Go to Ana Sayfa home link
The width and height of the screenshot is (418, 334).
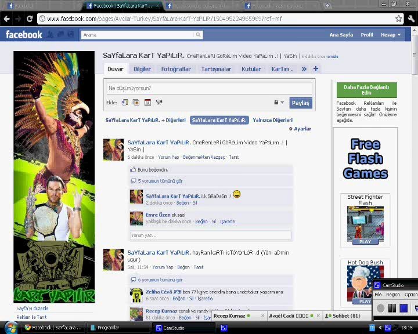[x=341, y=35]
